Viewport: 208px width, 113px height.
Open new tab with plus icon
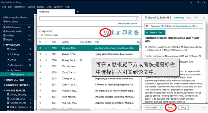[78, 12]
